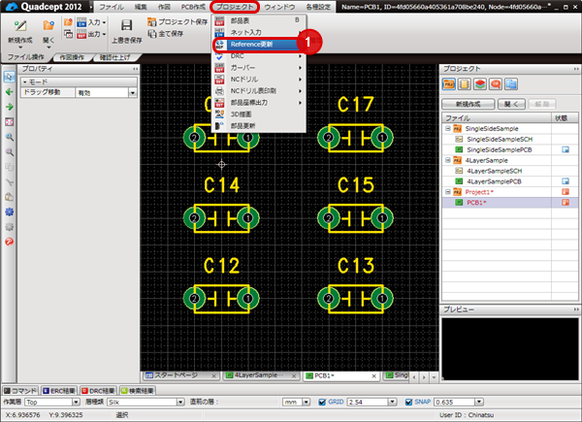Select SingleSideSampleSCH in the project tree
This screenshot has height=422, width=582.
(x=500, y=139)
